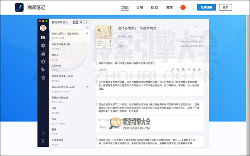
Task: Click the delete trash icon on the first note
Action: click(194, 70)
